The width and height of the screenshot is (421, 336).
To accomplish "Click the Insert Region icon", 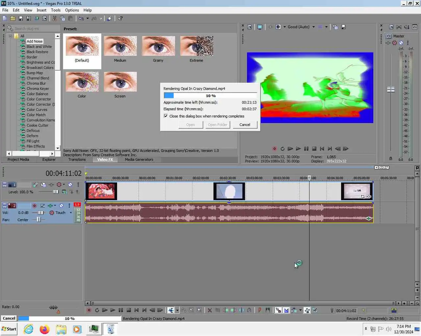I will [x=268, y=310].
